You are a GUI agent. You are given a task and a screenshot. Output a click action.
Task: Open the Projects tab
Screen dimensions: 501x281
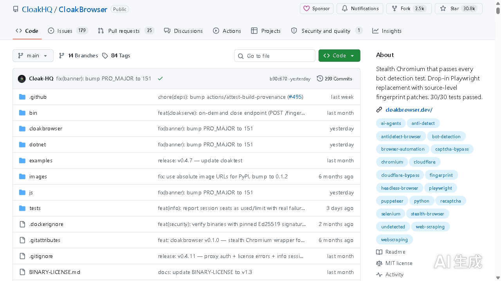pyautogui.click(x=266, y=31)
